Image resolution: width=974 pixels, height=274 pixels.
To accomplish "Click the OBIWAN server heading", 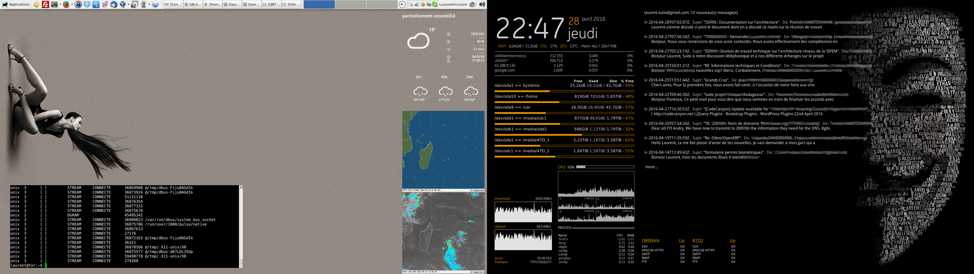I will pyautogui.click(x=650, y=241).
